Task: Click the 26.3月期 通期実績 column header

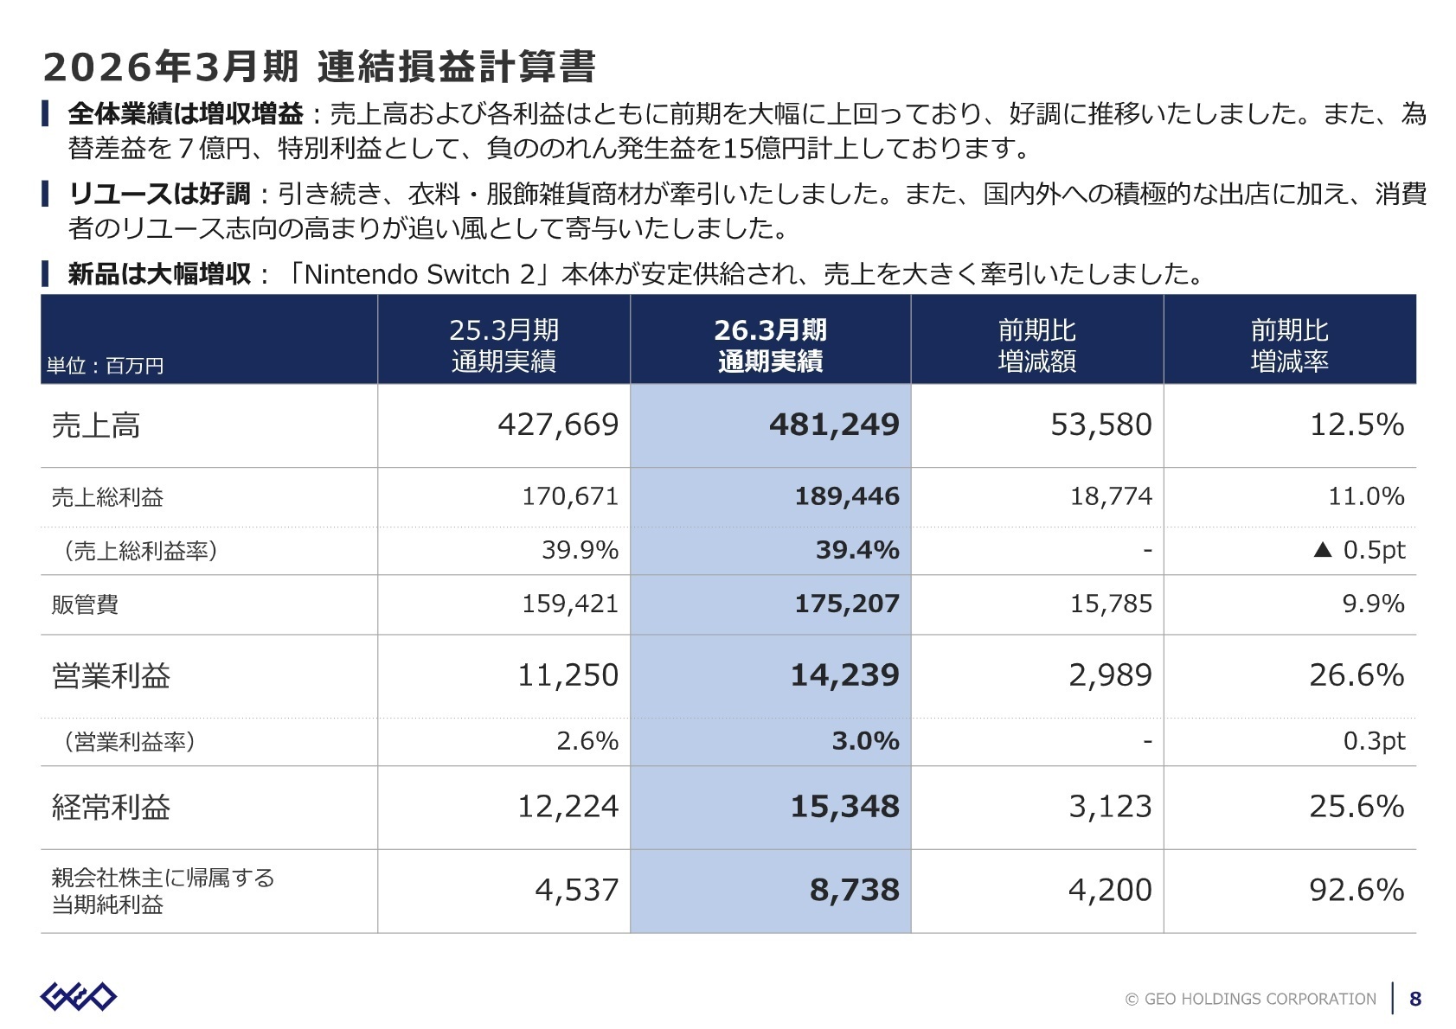Action: (x=770, y=345)
